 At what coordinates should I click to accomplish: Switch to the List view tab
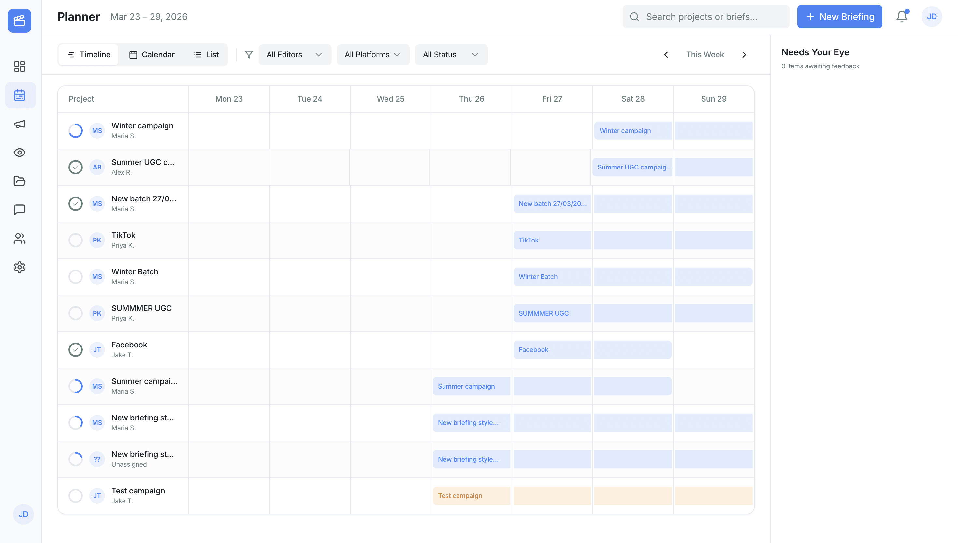pyautogui.click(x=206, y=55)
